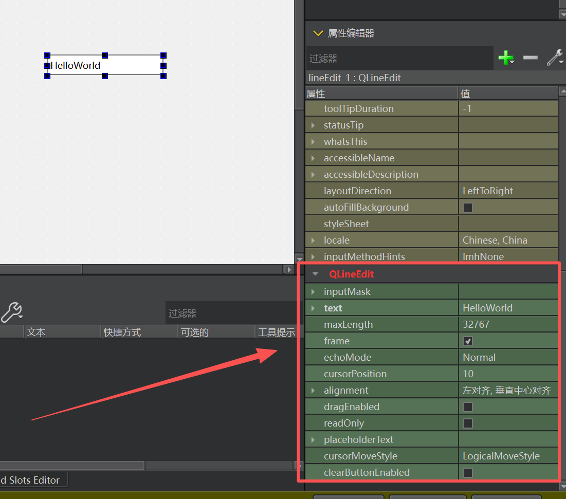
Task: Switch to the Slots Editor tab
Action: [x=34, y=480]
